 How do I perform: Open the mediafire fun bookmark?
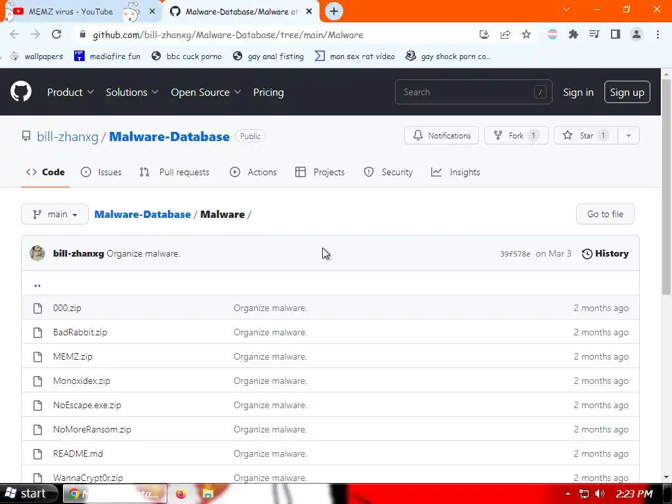point(107,56)
